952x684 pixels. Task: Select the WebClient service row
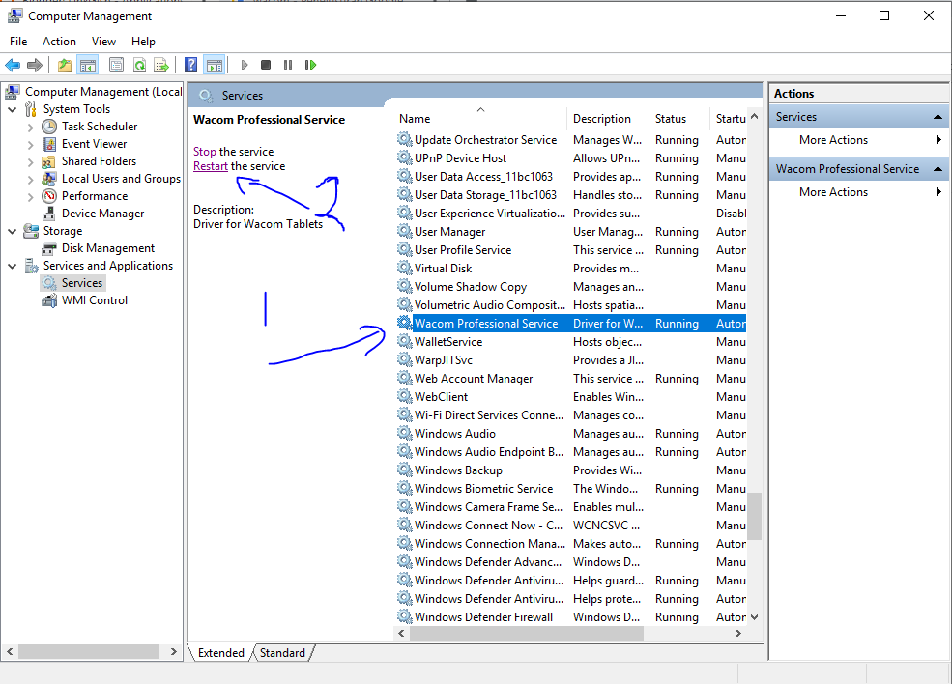pyautogui.click(x=571, y=397)
